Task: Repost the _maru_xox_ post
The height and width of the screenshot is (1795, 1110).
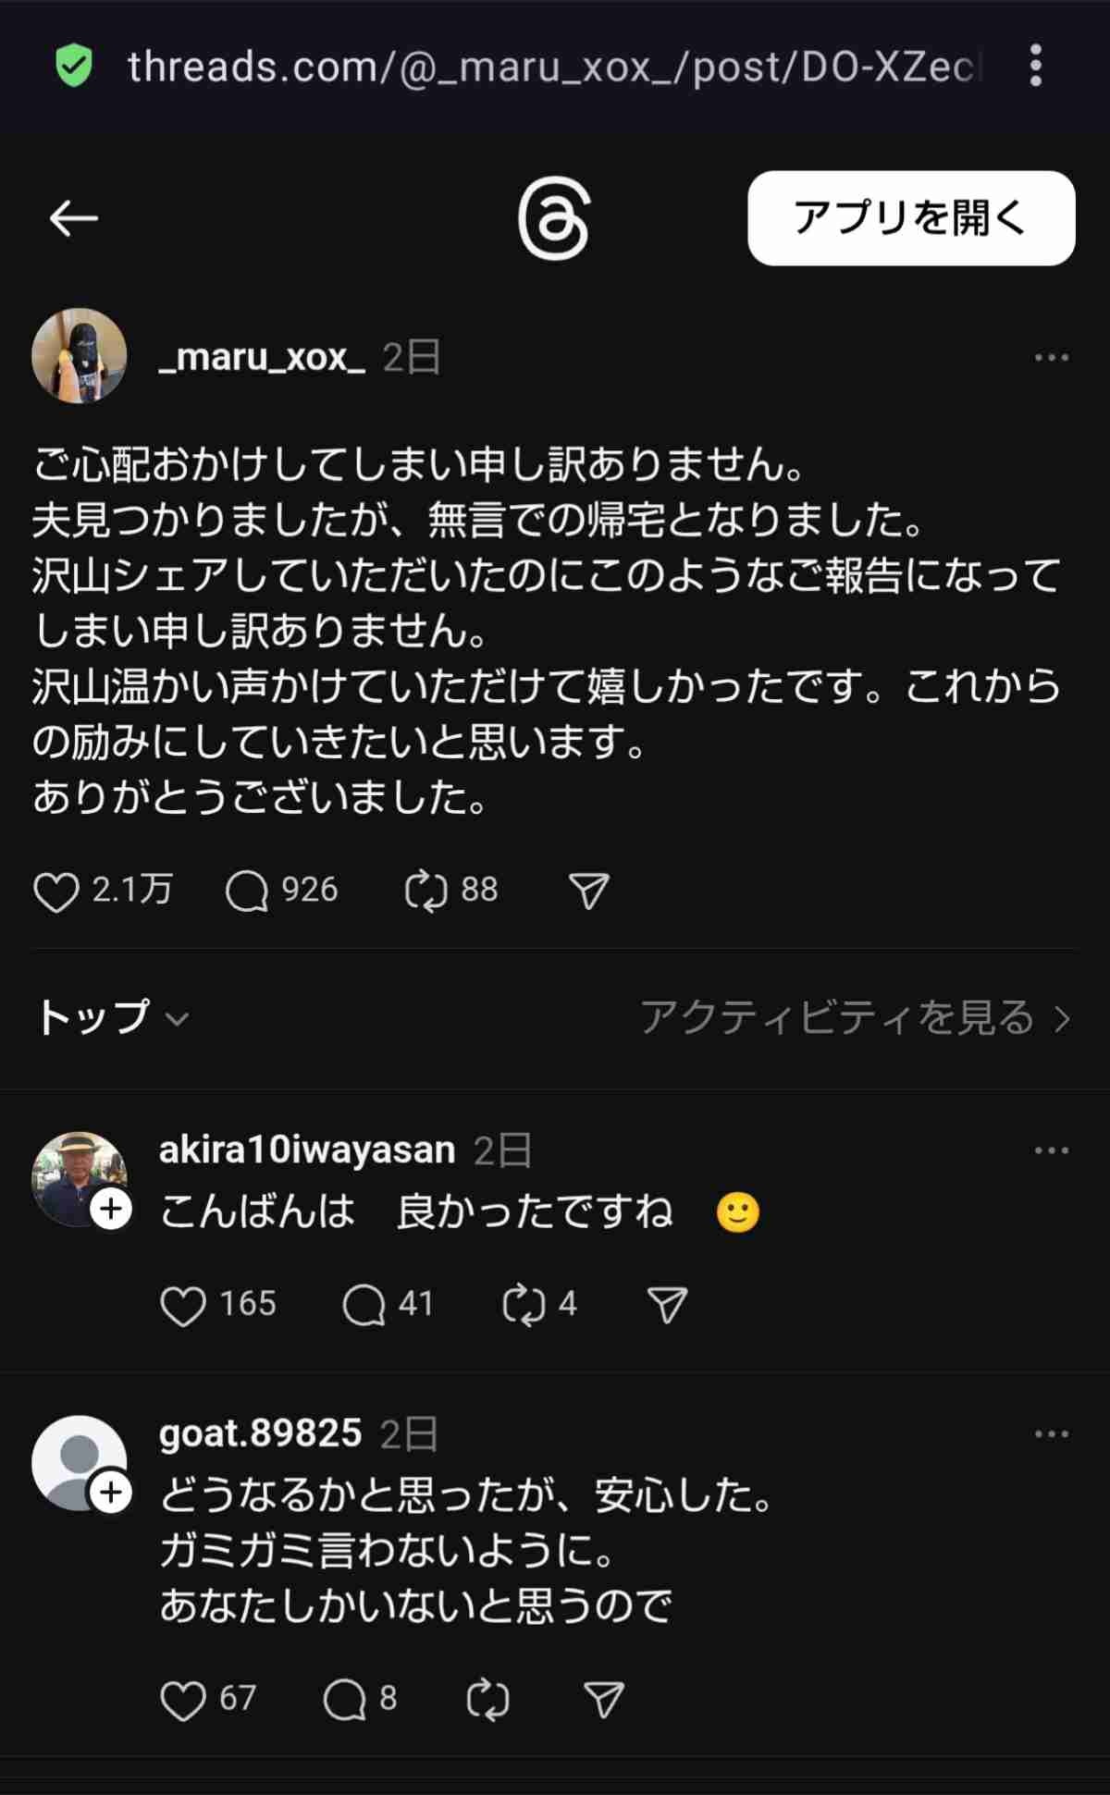Action: (x=425, y=891)
